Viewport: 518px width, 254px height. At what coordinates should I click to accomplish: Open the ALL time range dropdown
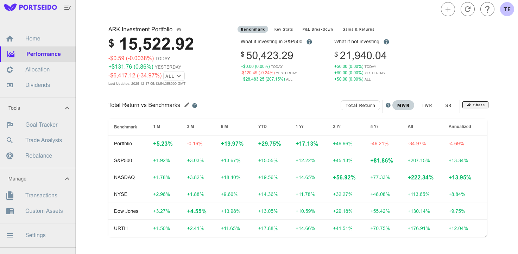pyautogui.click(x=174, y=76)
